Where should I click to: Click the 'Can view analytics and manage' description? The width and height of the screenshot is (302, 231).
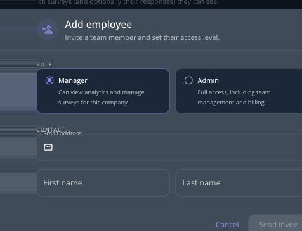102,97
